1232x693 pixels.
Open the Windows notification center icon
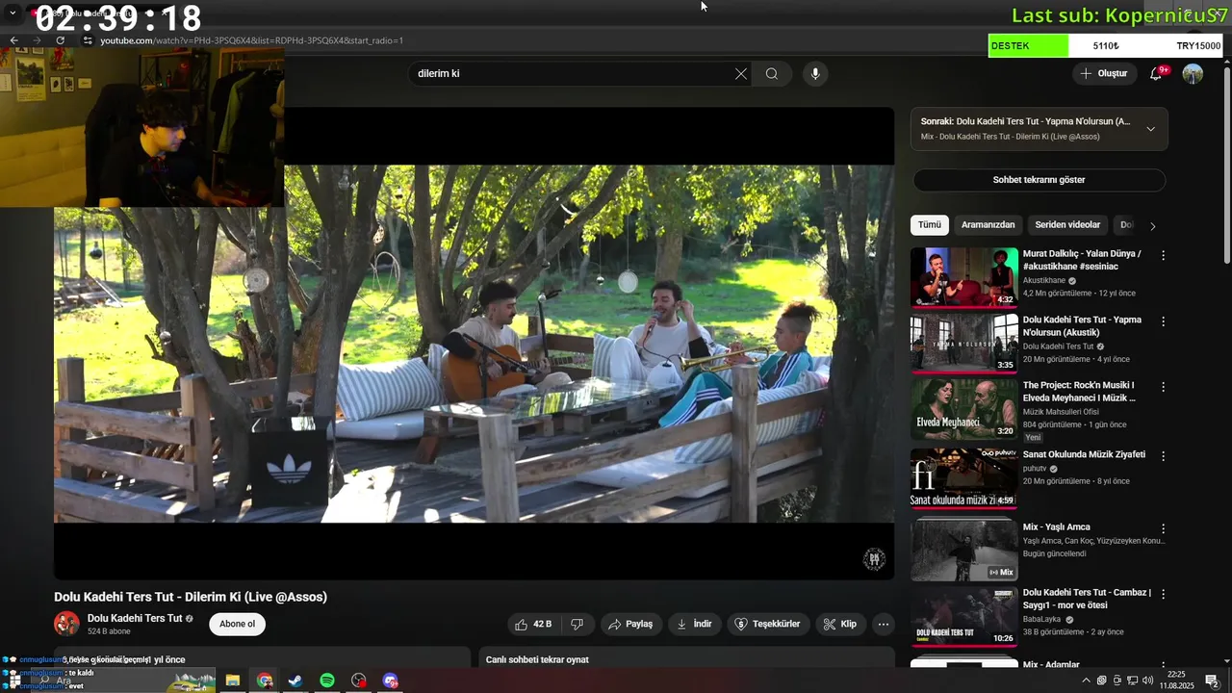click(x=1212, y=680)
